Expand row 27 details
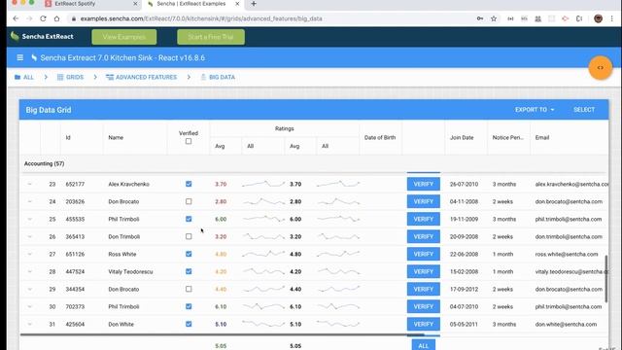Viewport: 622px width, 350px height. tap(29, 254)
